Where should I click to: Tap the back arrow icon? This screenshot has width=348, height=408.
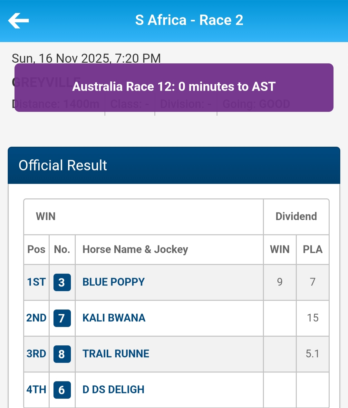click(x=19, y=21)
